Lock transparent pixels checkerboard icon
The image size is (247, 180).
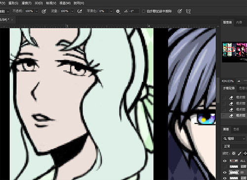click(234, 153)
